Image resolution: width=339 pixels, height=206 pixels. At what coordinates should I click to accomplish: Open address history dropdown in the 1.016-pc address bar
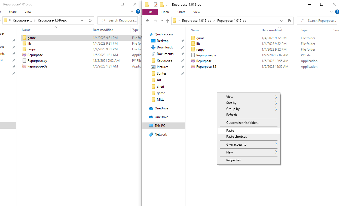coord(82,20)
